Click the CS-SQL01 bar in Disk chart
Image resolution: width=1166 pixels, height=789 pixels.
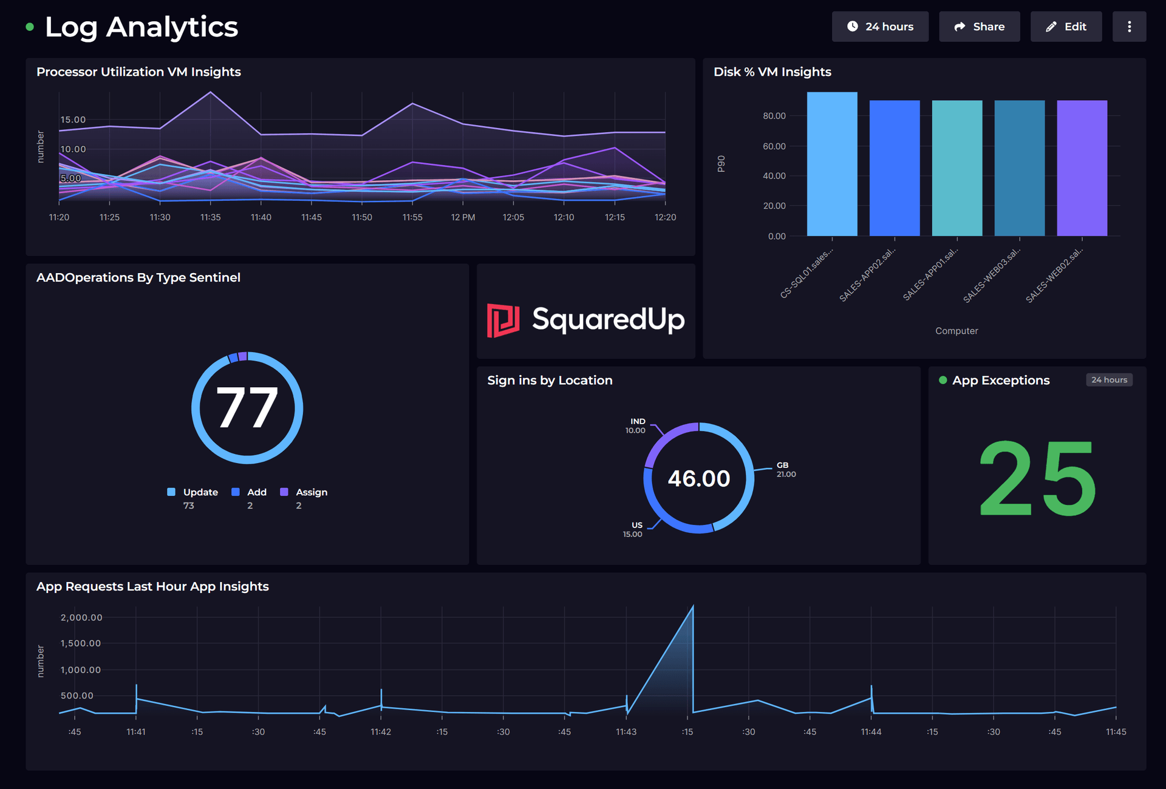pos(831,164)
